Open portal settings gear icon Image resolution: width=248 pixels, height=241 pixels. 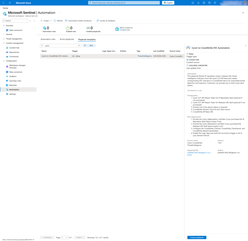pyautogui.click(x=204, y=3)
